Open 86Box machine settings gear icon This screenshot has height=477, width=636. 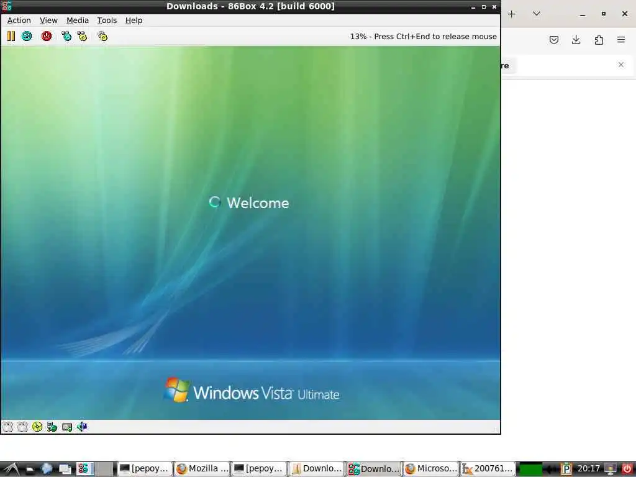pyautogui.click(x=102, y=36)
